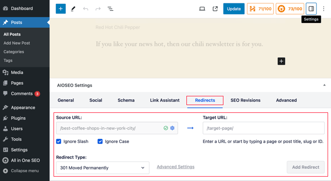Open the 71/100 SEO score badge
Image resolution: width=331 pixels, height=181 pixels.
pyautogui.click(x=260, y=9)
